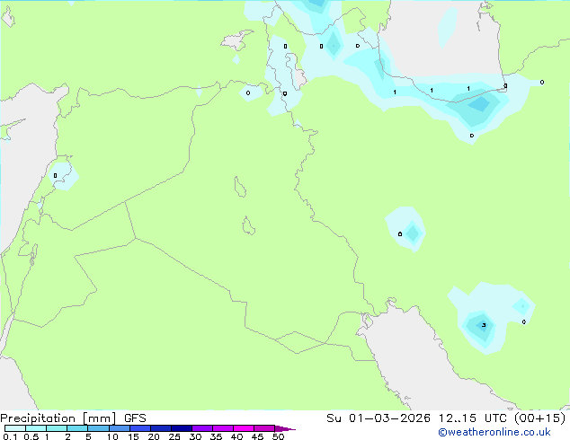Click legend swatch between 0.1 and 0.5
This screenshot has height=440, width=570.
pyautogui.click(x=15, y=428)
